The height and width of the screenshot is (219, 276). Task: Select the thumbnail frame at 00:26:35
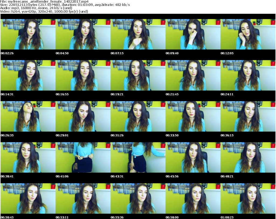(28, 116)
